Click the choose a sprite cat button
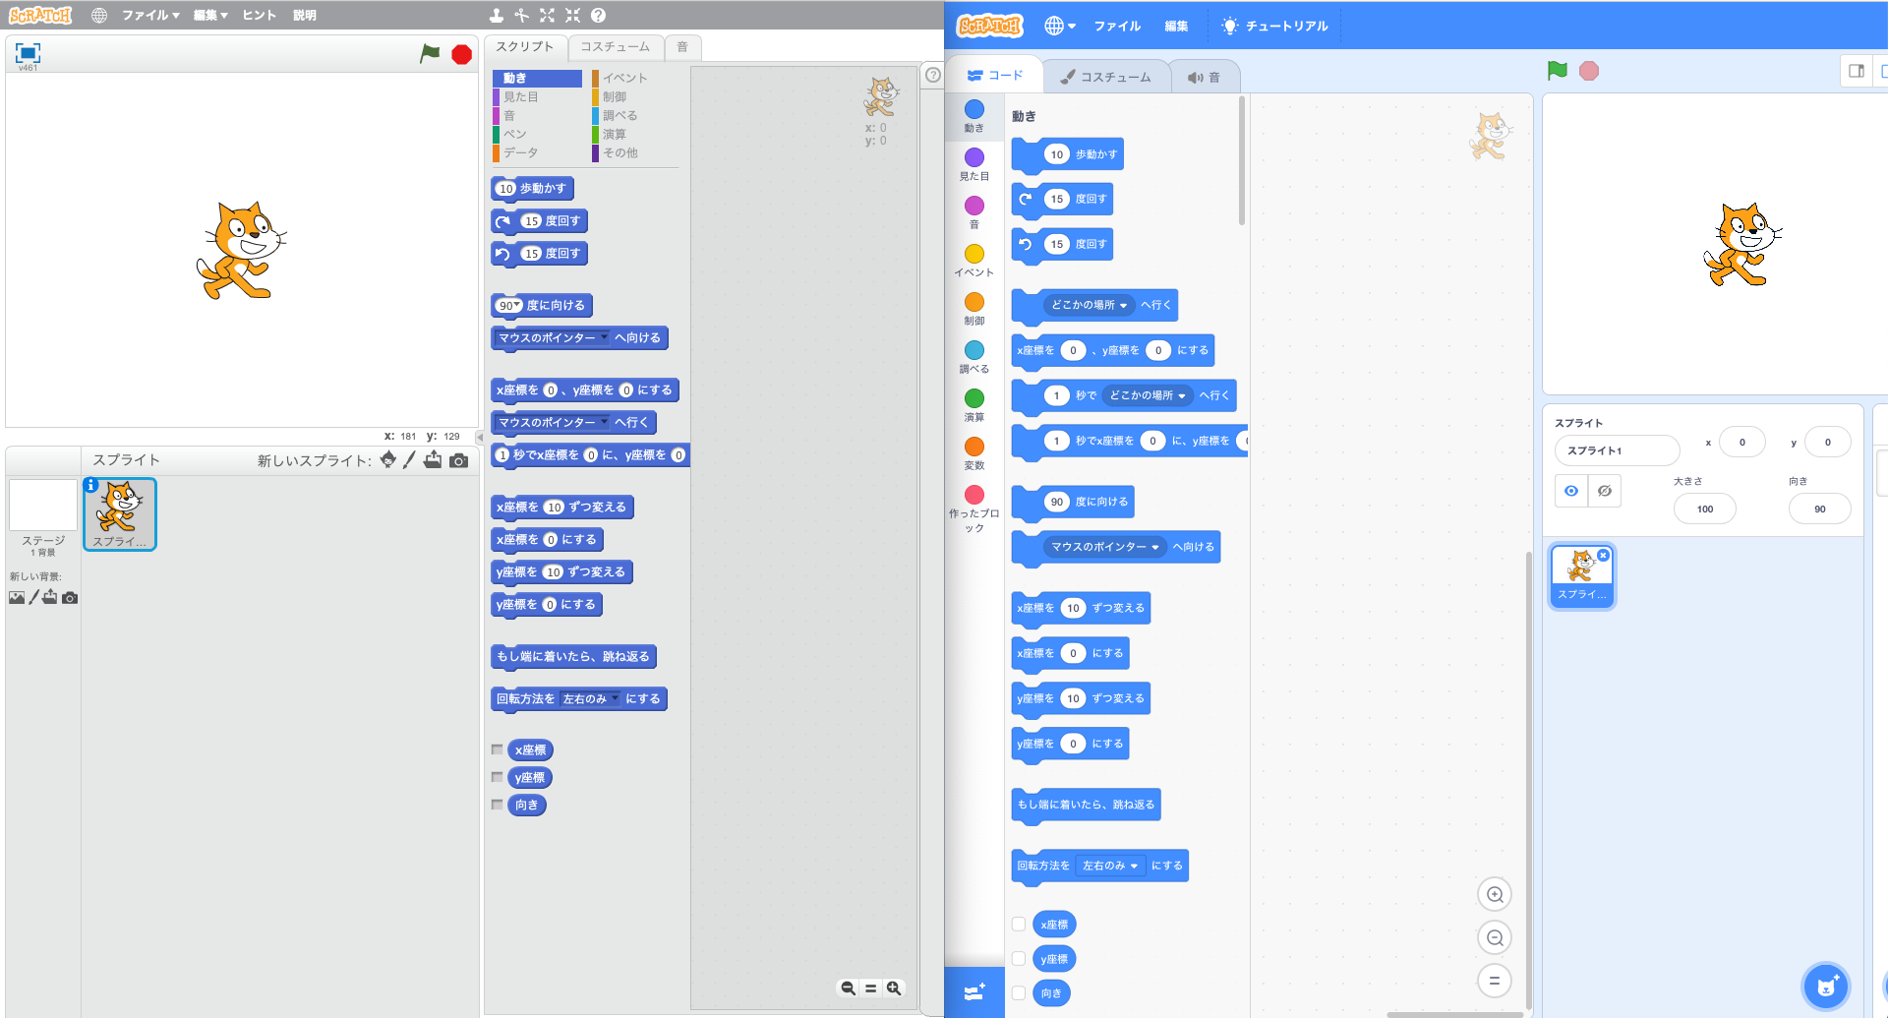Viewport: 1888px width, 1018px height. (1826, 987)
